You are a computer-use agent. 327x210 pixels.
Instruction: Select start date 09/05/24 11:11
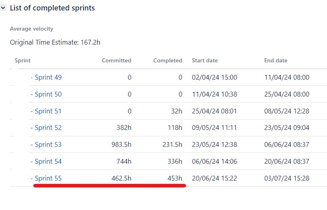coord(215,128)
